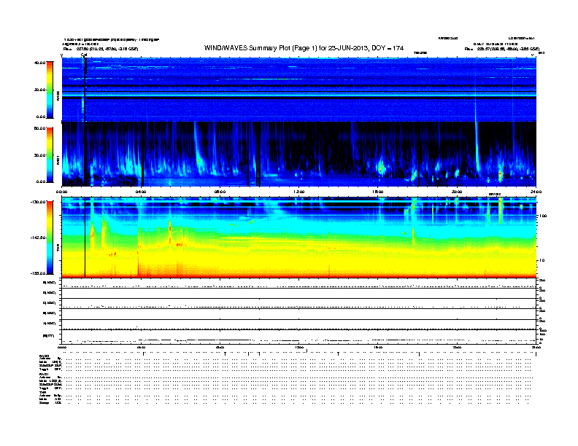
Task: Click the RAD2 spectrogram panel
Action: tap(299, 90)
